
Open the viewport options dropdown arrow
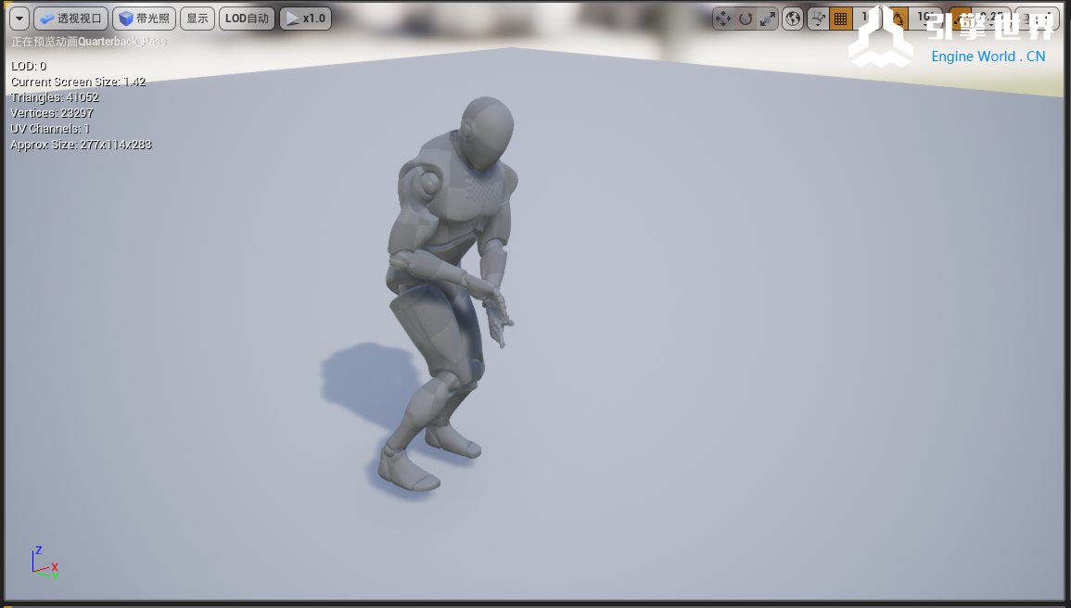point(19,19)
